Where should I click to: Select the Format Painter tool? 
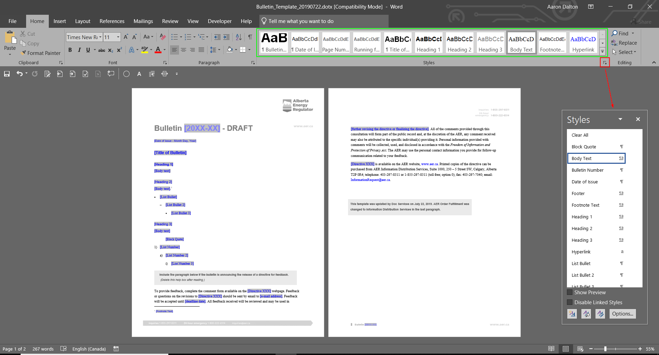(x=40, y=53)
